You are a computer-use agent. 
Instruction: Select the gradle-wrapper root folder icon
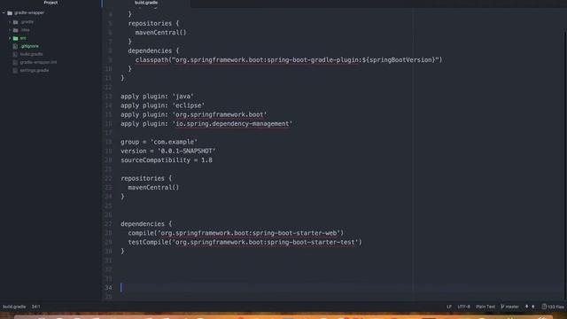tap(10, 13)
